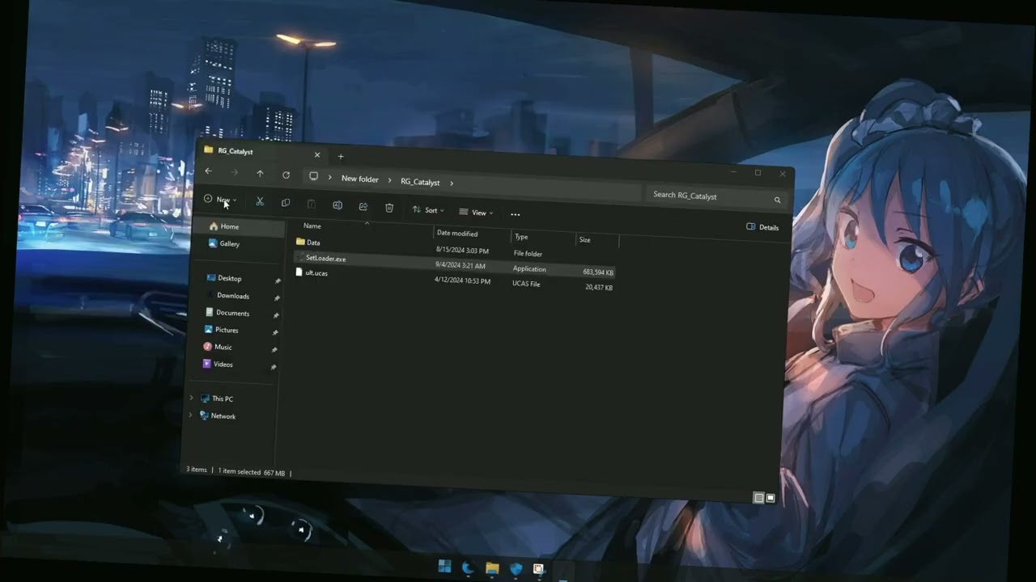Click the ult.ucas file icon
Screen dimensions: 1036x582
[x=299, y=272]
